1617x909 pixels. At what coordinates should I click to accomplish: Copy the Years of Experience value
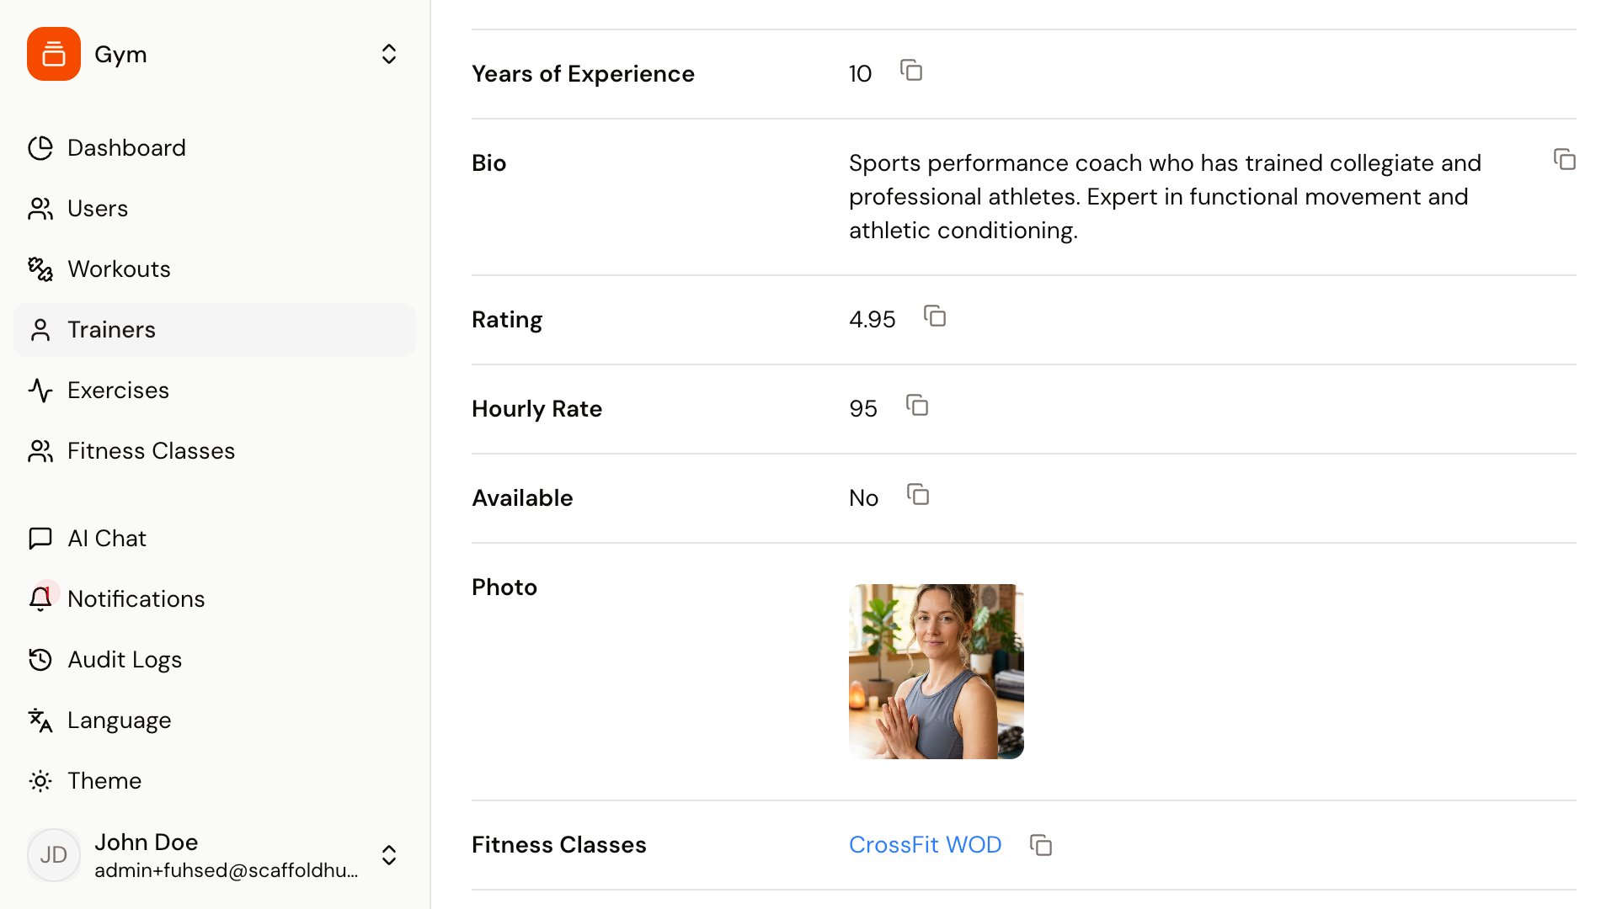(x=912, y=72)
